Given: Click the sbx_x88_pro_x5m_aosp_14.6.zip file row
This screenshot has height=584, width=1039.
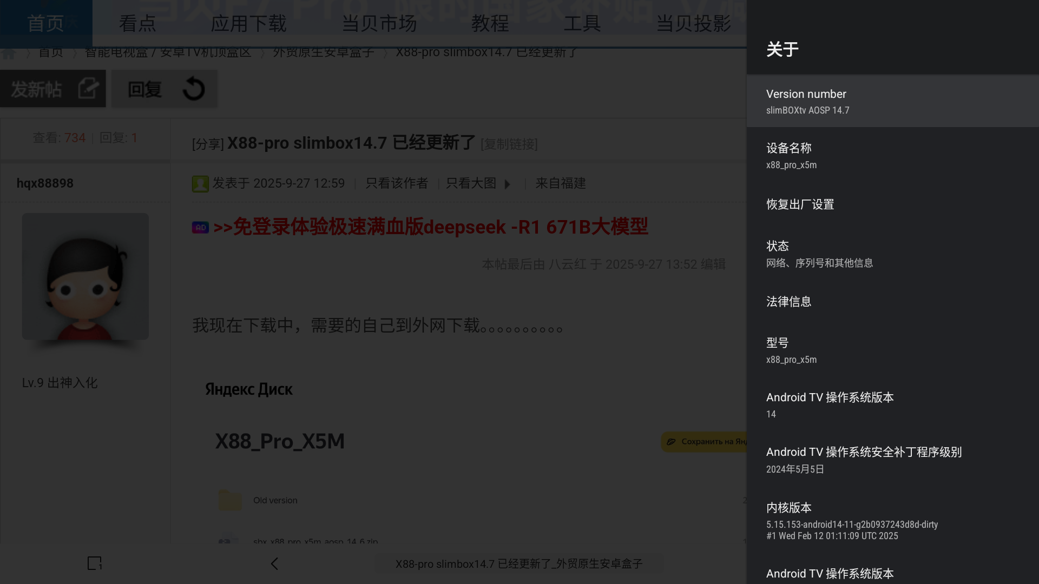Looking at the screenshot, I should [x=315, y=541].
